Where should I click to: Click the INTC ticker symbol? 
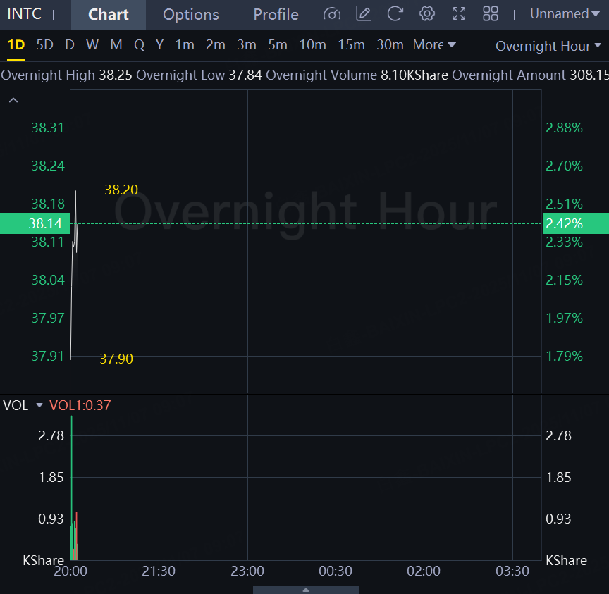pos(25,14)
